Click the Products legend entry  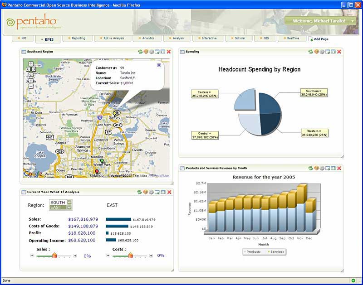(252, 252)
